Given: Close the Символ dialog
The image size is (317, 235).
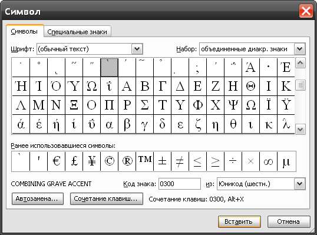Looking at the screenshot, I should point(306,11).
